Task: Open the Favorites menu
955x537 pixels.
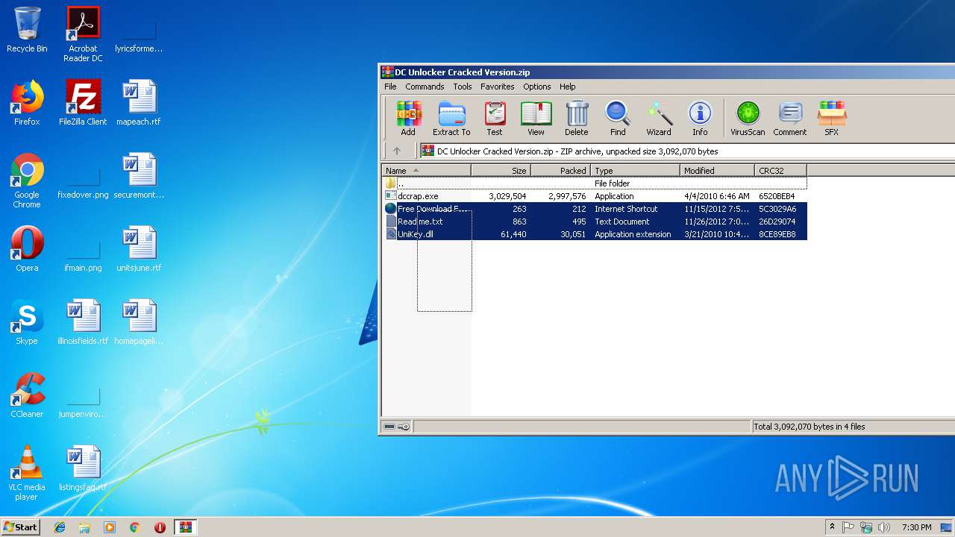Action: click(498, 87)
